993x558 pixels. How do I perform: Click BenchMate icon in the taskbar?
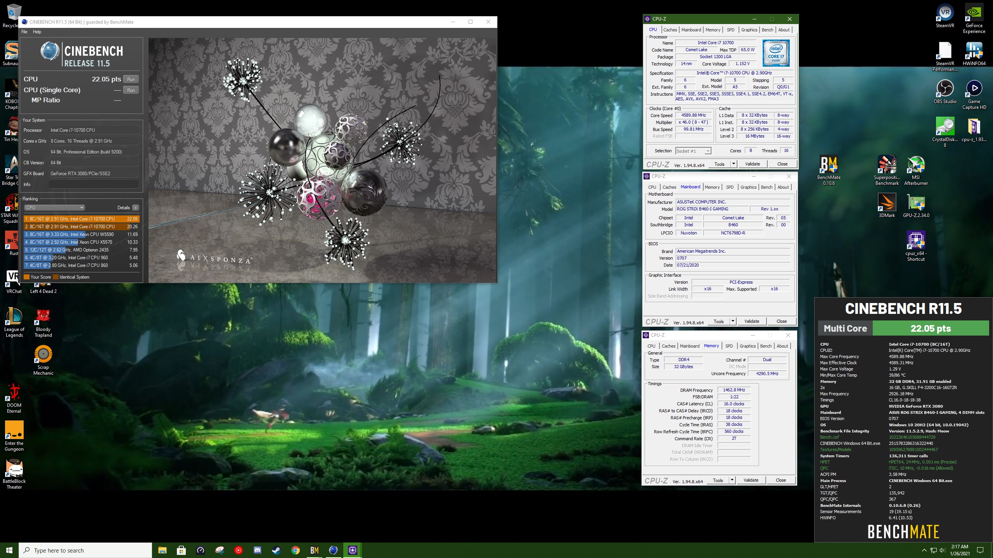(x=315, y=550)
